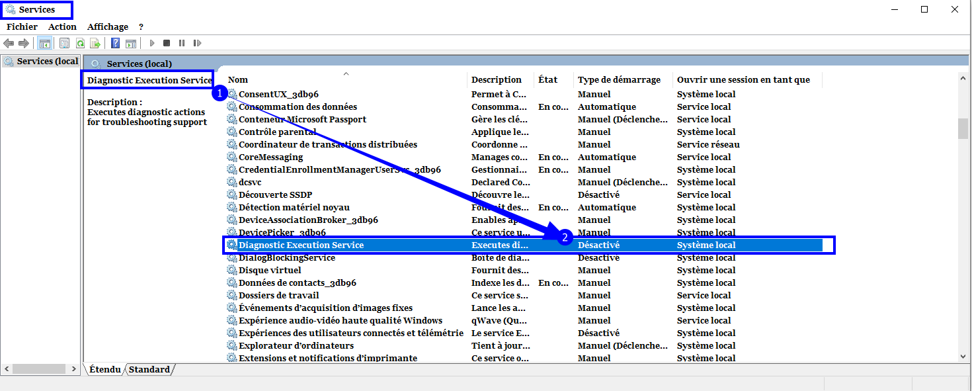Open Help with the blue question-mark icon
This screenshot has width=972, height=391.
pyautogui.click(x=115, y=43)
